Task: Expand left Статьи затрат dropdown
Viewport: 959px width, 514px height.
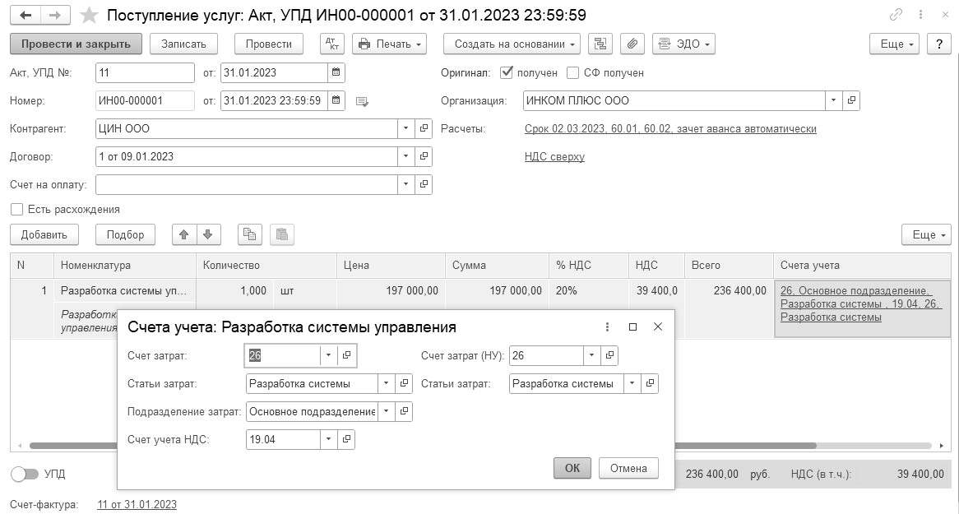Action: pos(387,384)
